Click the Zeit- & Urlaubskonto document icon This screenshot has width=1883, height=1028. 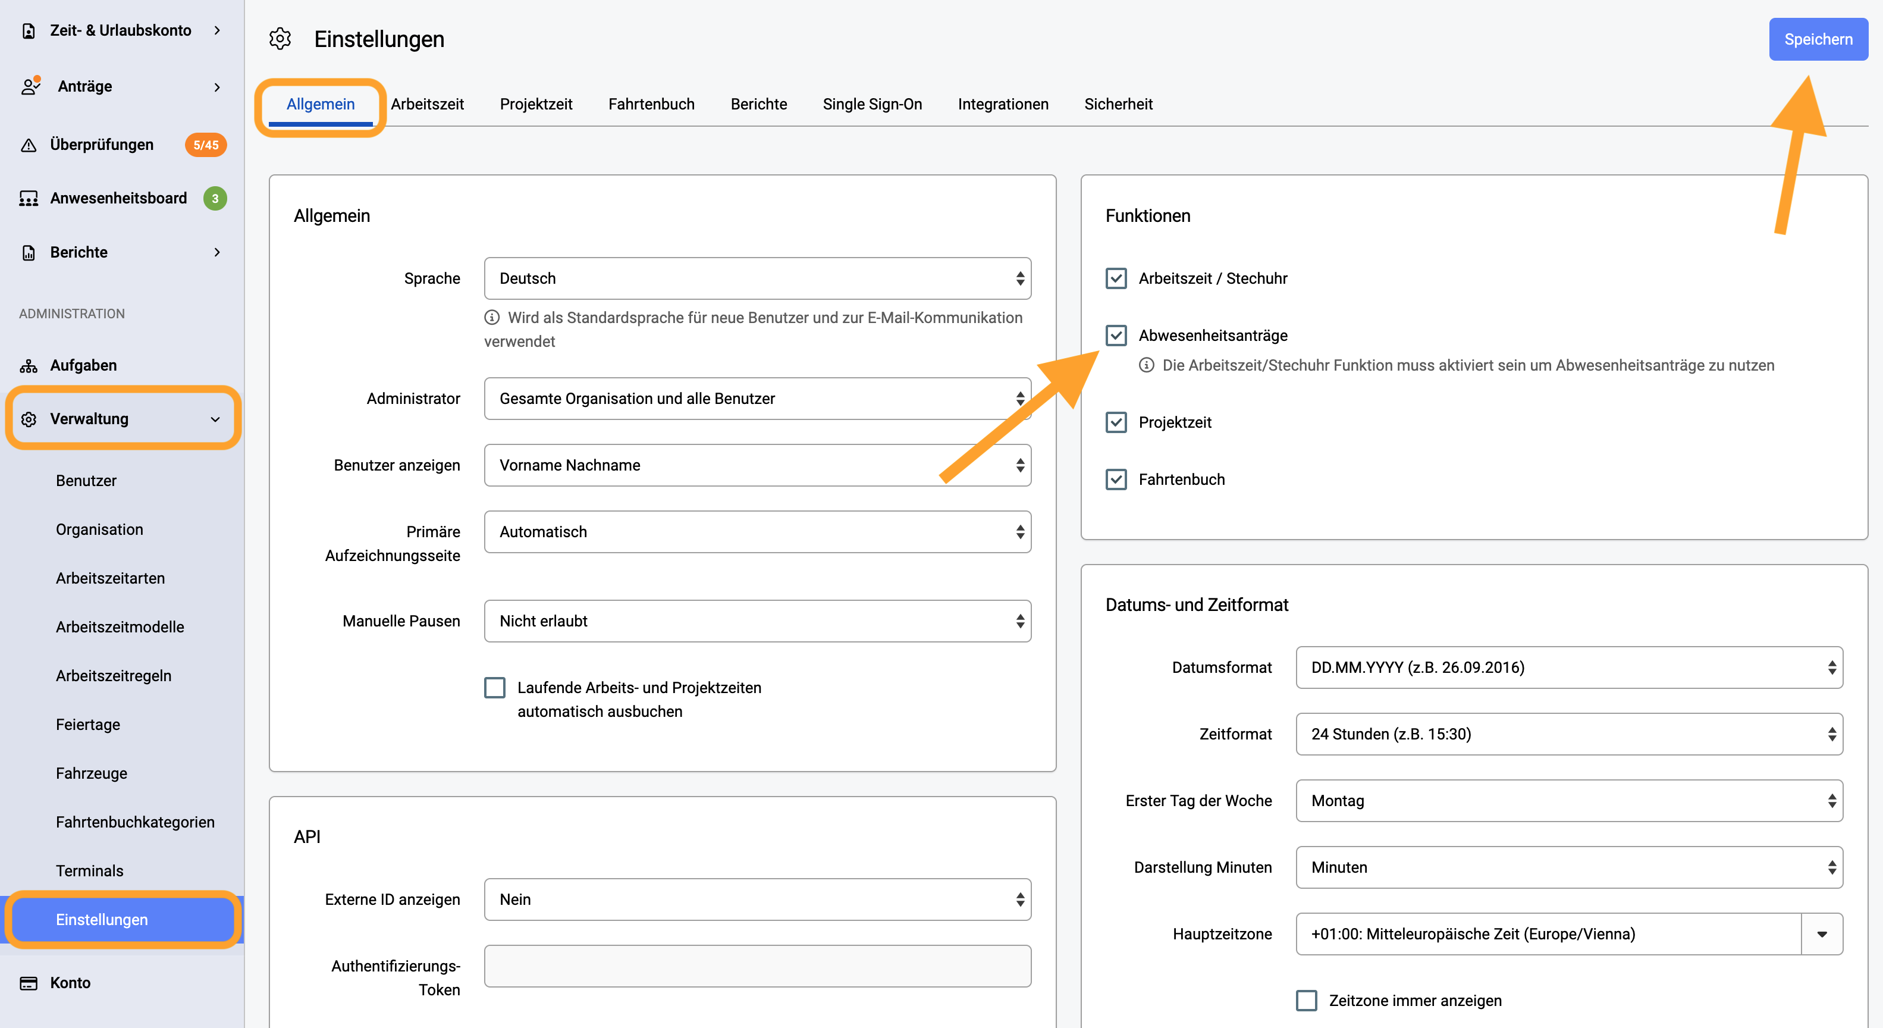coord(29,31)
